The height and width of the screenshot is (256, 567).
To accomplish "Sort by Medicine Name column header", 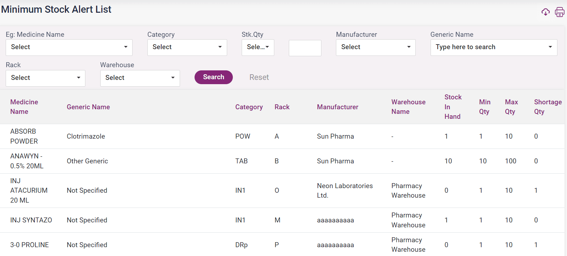I will (24, 107).
